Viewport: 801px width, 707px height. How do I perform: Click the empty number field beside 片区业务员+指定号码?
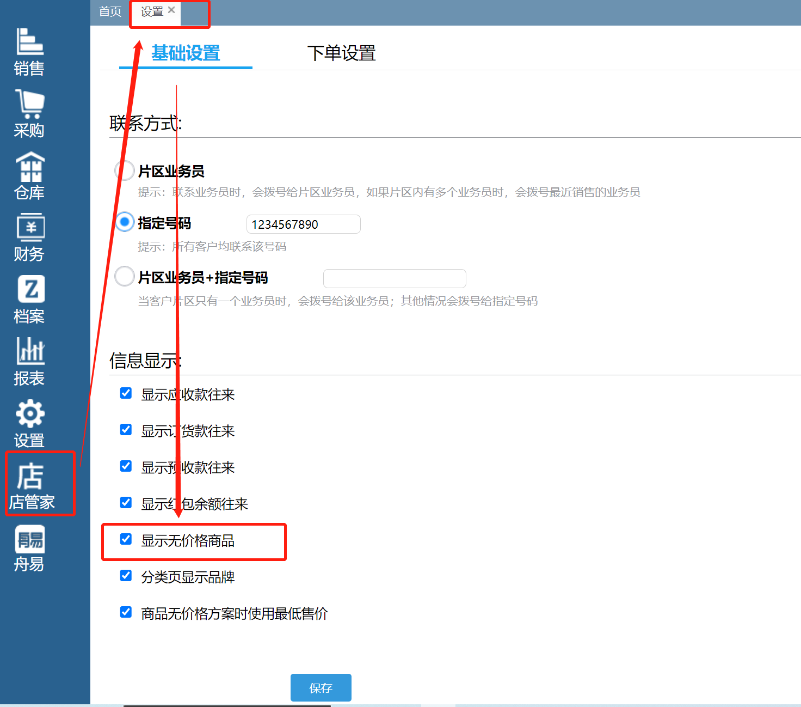coord(395,278)
